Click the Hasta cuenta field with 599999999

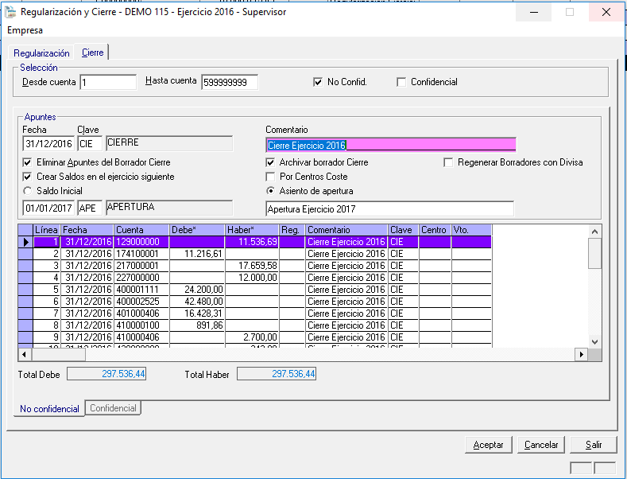tap(230, 82)
